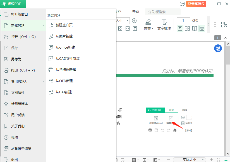Image resolution: width=230 pixels, height=162 pixels.
Task: Open the zoom size dropdown arrow
Action: click(x=128, y=21)
